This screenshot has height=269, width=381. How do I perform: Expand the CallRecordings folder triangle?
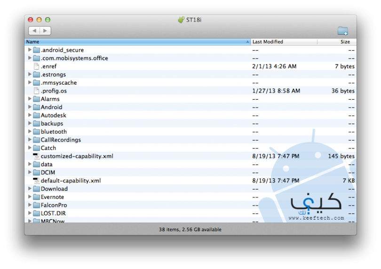pos(30,140)
